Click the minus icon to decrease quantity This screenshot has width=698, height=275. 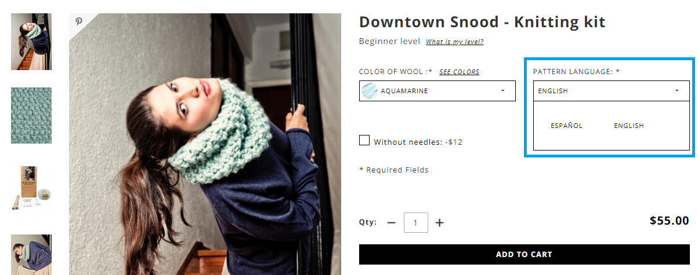pos(391,222)
